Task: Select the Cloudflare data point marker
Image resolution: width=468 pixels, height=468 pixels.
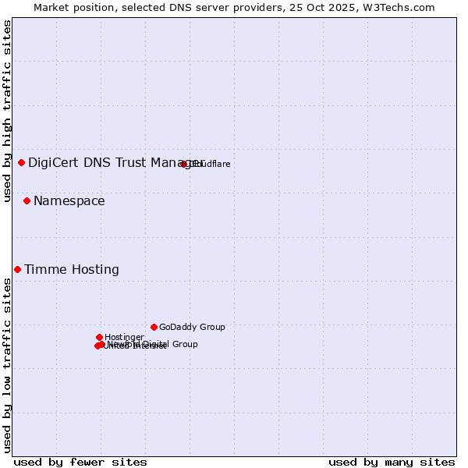Action: (184, 164)
